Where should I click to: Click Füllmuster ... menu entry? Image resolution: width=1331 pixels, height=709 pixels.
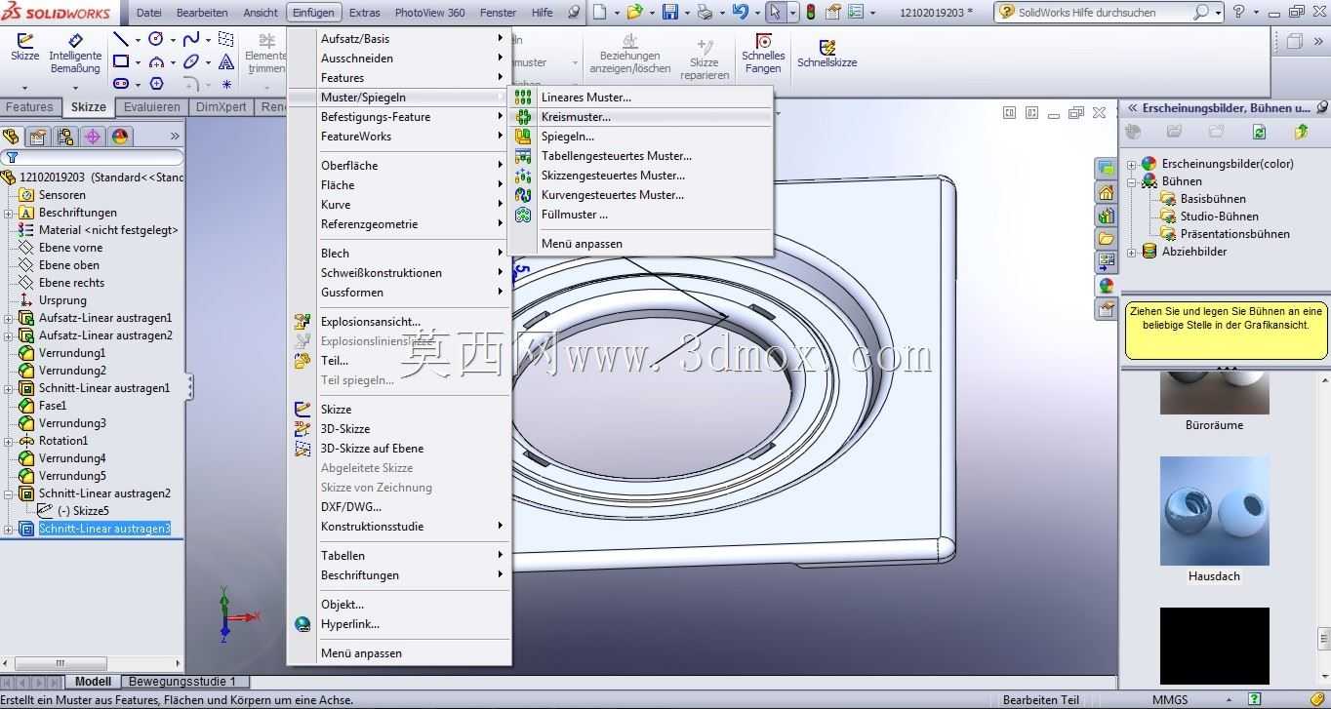point(640,215)
